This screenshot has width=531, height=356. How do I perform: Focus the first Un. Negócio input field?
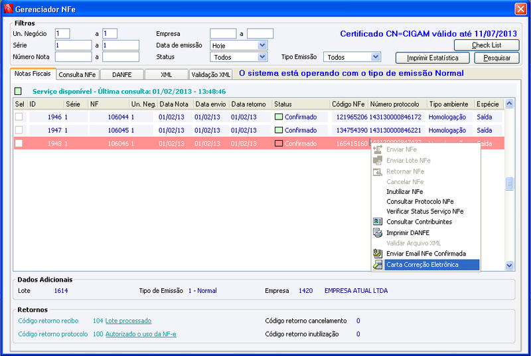tap(62, 33)
